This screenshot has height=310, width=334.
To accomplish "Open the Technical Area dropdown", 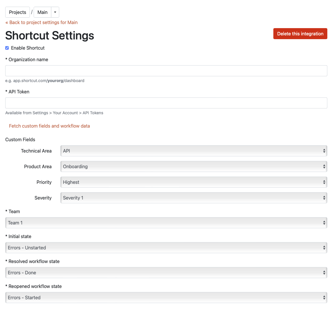I will point(194,151).
